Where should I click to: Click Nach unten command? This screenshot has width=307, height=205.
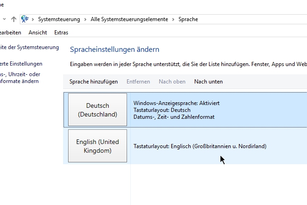pos(209,82)
